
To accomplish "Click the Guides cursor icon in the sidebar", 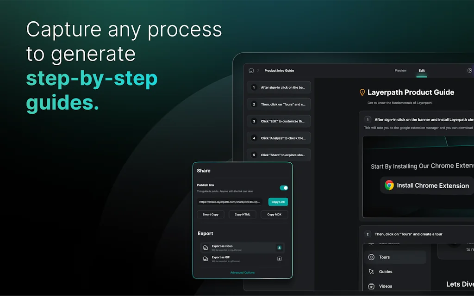I will click(x=371, y=272).
